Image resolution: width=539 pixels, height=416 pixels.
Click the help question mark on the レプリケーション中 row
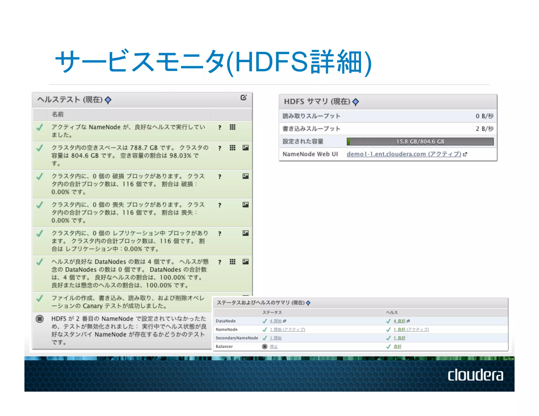click(220, 234)
